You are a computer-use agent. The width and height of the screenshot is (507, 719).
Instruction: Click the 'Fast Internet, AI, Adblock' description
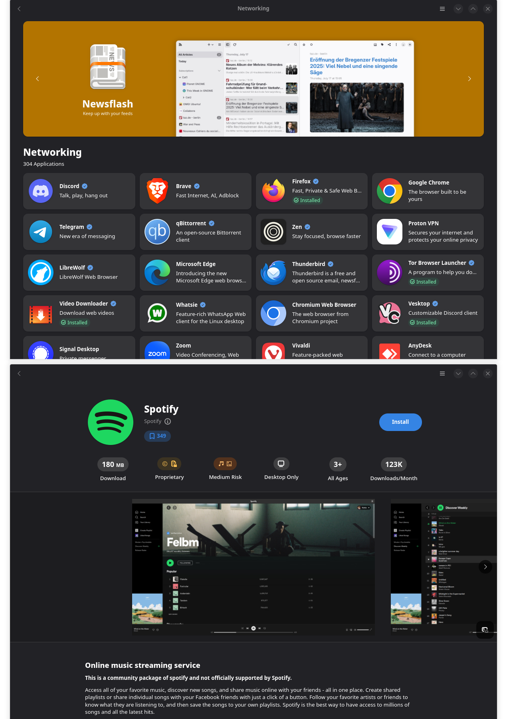point(207,196)
